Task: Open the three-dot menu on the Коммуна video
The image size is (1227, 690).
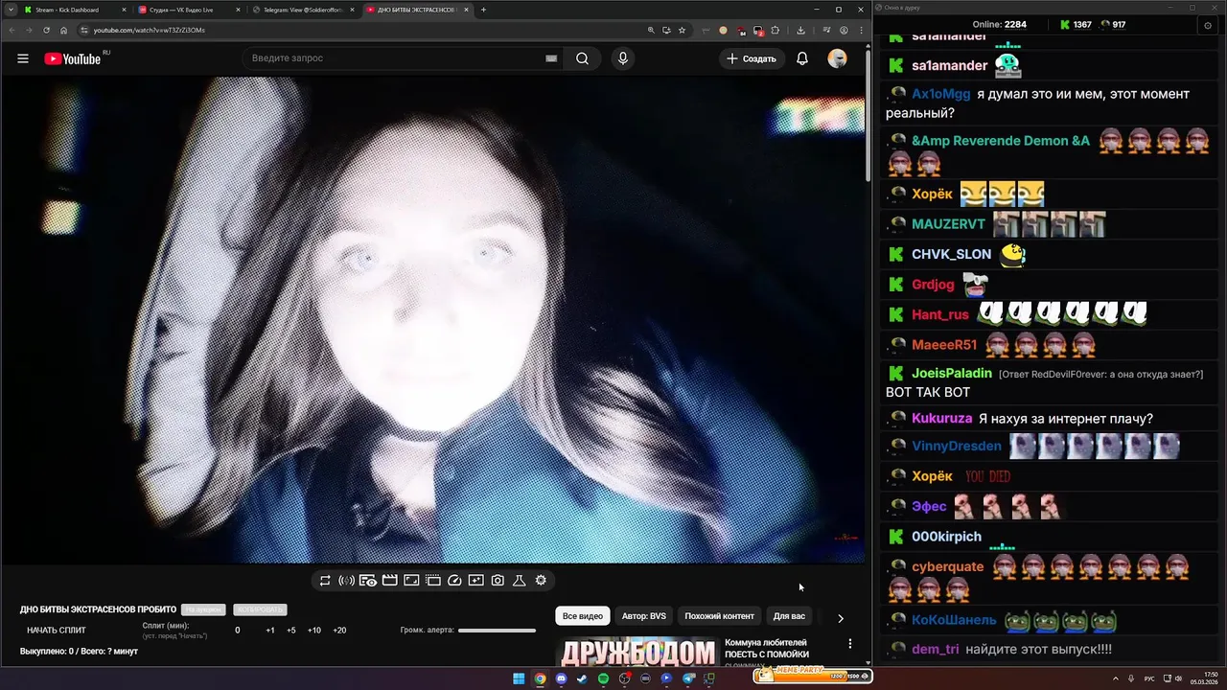Action: 849,644
